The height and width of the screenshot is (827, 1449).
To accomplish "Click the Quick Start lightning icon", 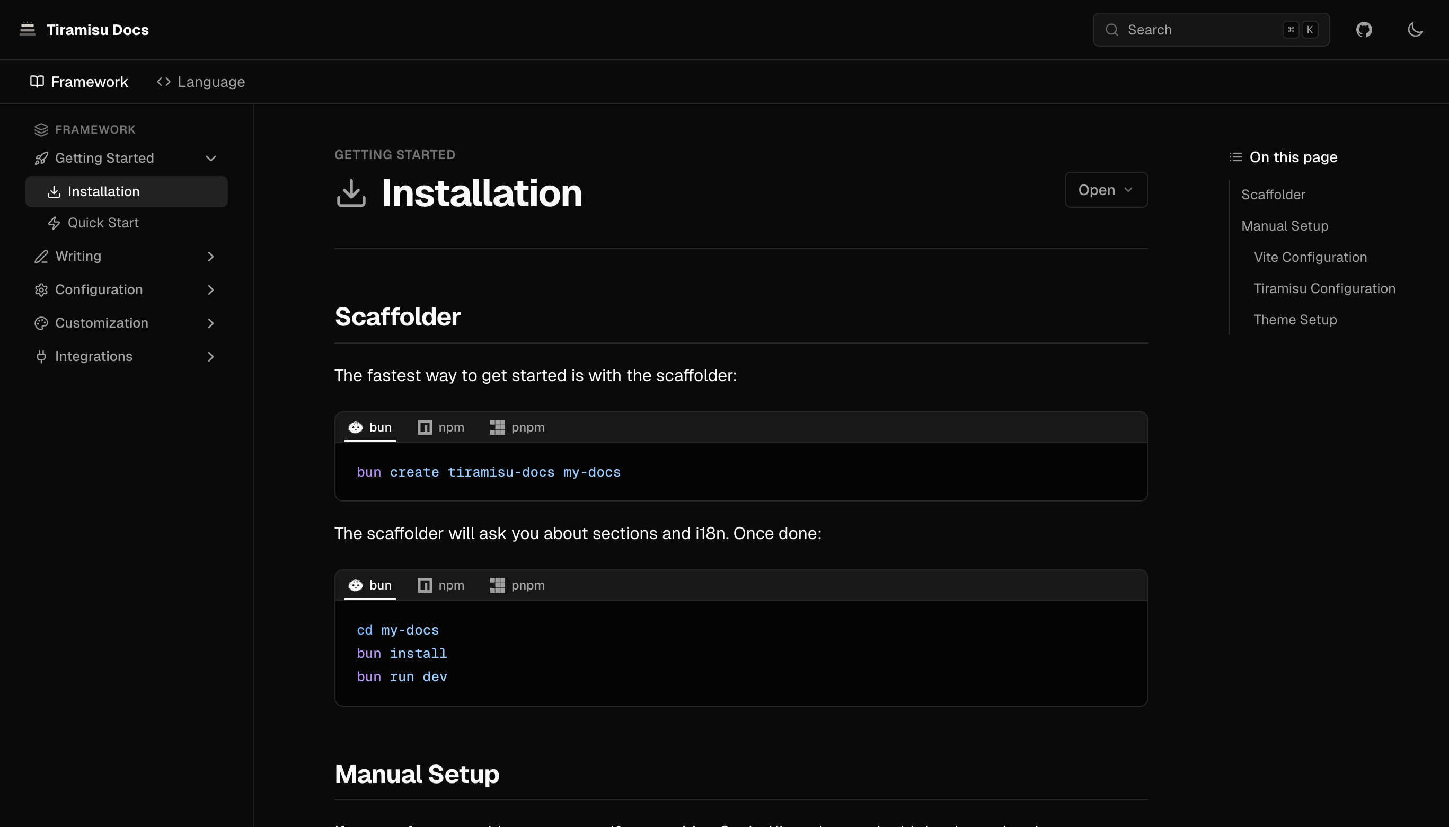I will 54,223.
